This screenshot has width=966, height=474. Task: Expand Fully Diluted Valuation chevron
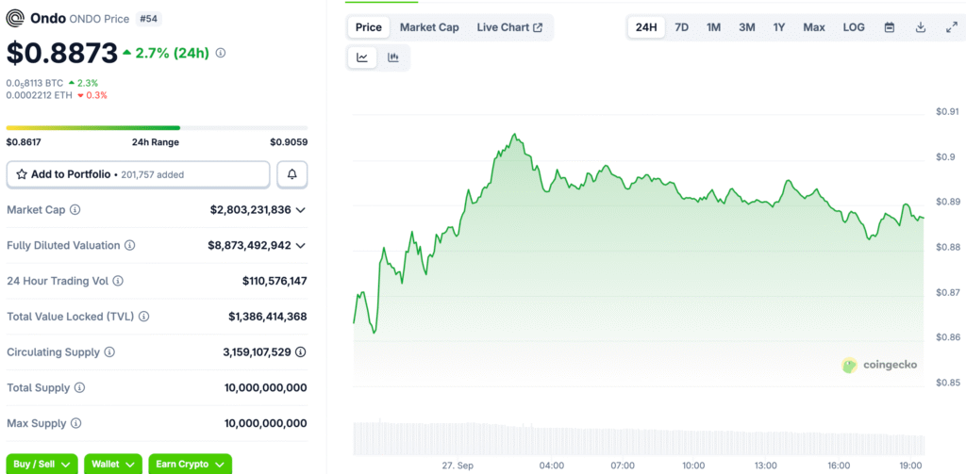click(300, 246)
